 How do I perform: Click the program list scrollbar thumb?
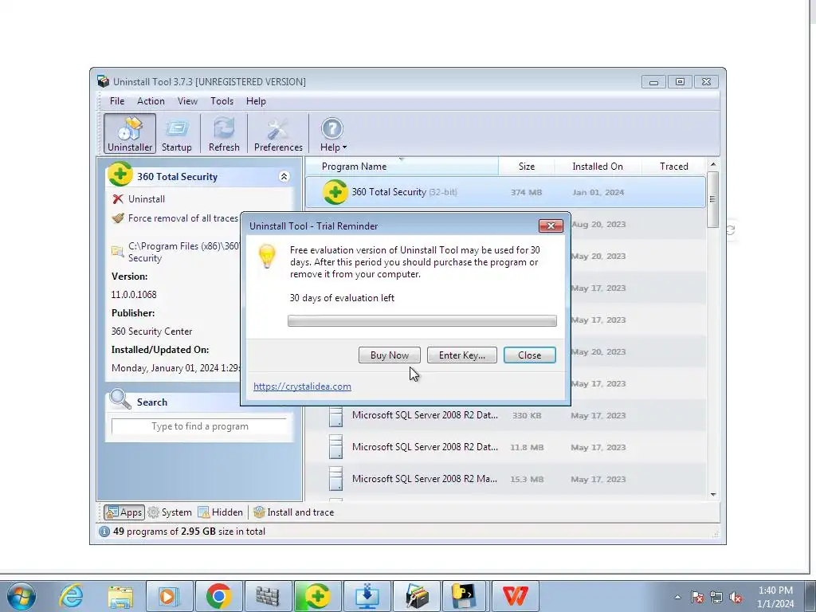coord(713,199)
